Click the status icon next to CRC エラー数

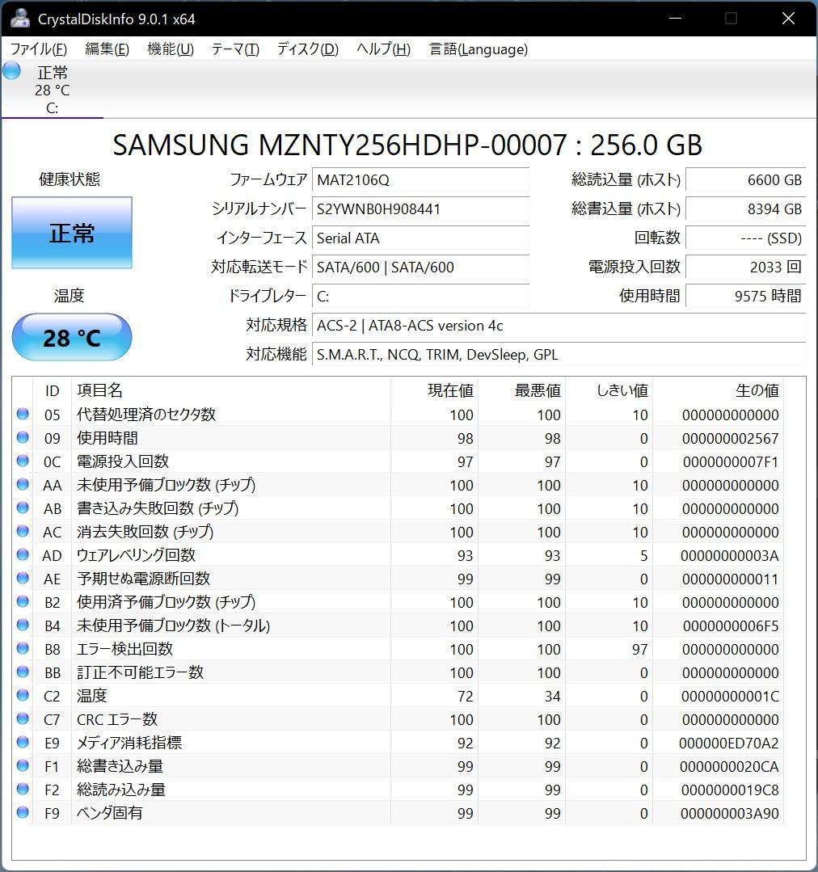pyautogui.click(x=23, y=719)
